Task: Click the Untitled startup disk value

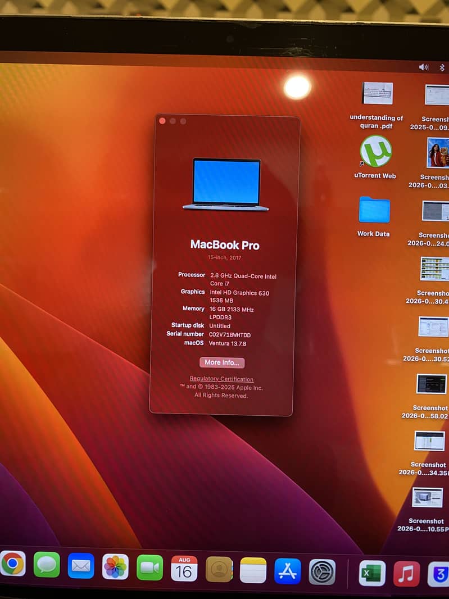Action: point(220,326)
